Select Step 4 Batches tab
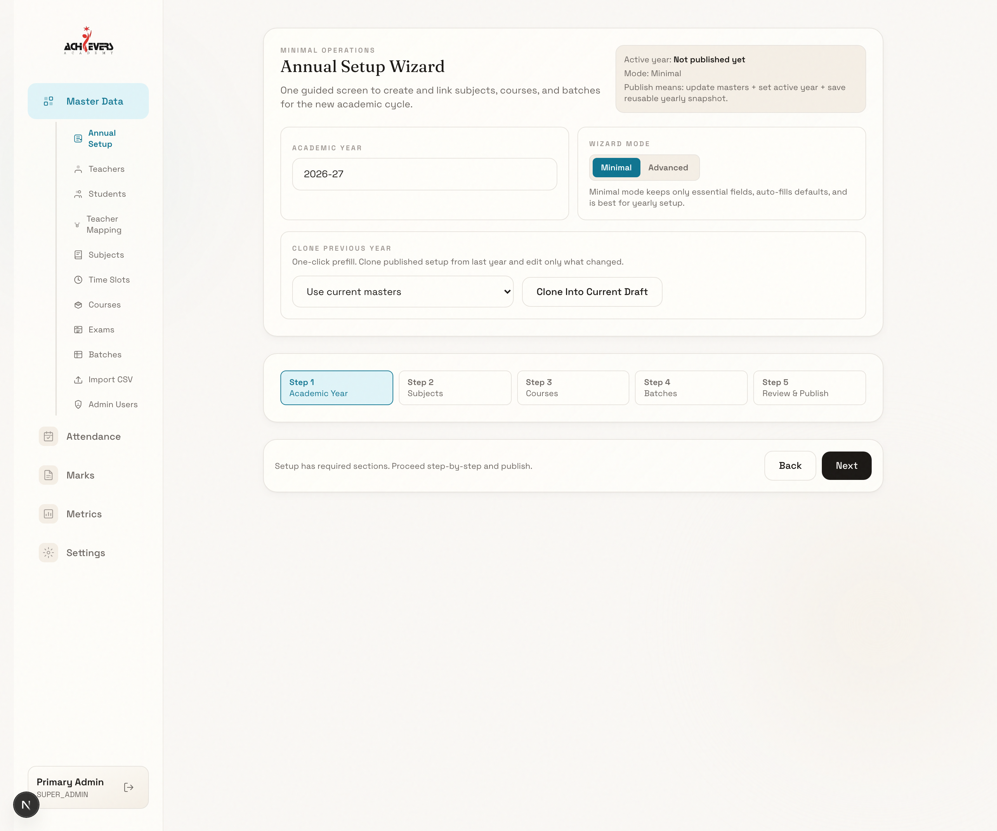Viewport: 997px width, 831px height. pos(691,387)
